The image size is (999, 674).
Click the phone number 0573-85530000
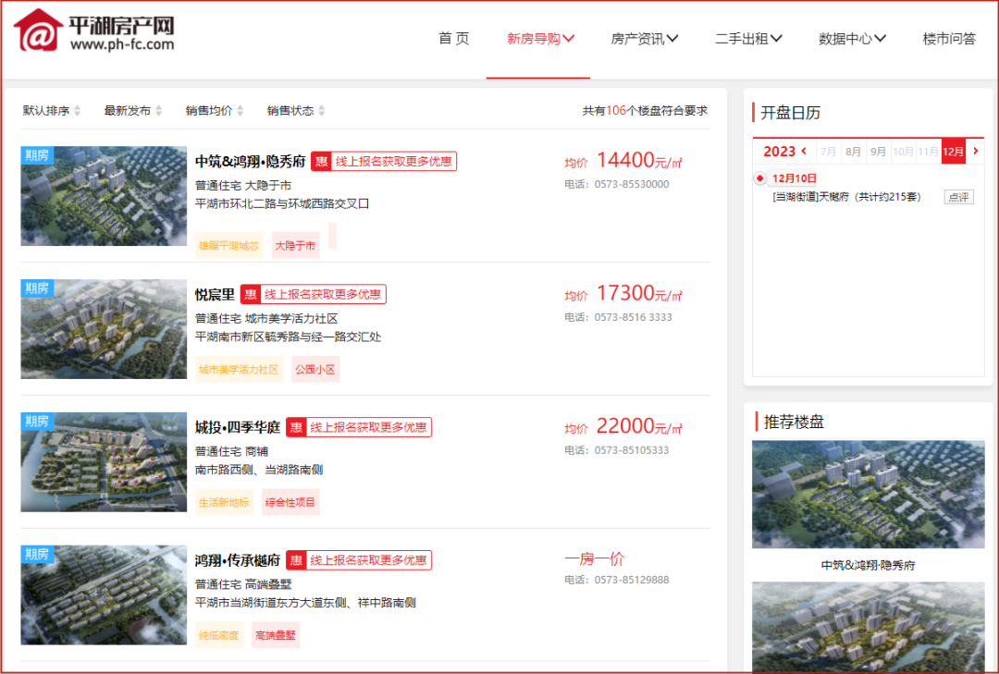click(x=632, y=184)
